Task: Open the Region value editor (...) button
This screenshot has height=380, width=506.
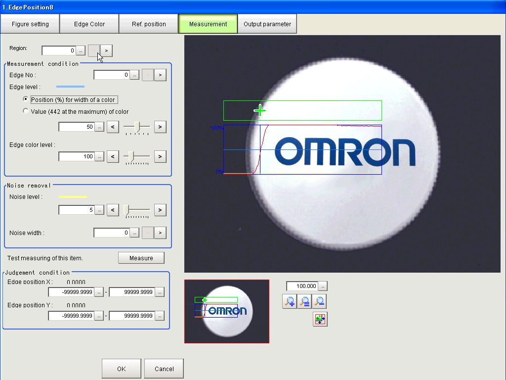Action: (81, 50)
